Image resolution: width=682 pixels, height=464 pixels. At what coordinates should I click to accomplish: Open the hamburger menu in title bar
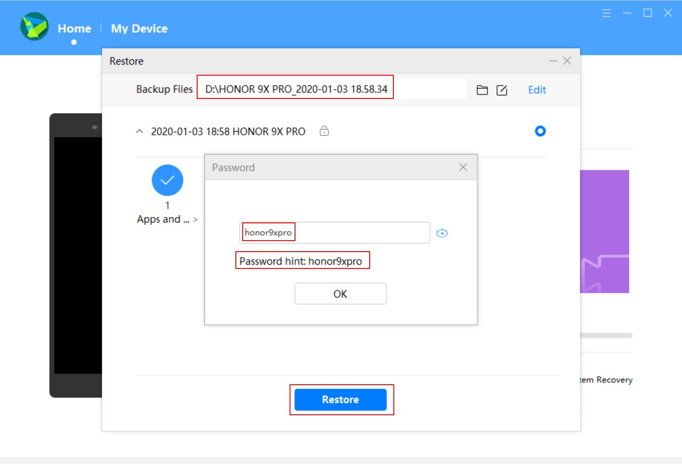[x=607, y=13]
